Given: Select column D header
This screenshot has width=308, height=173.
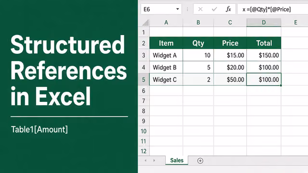Looking at the screenshot, I should (264, 23).
